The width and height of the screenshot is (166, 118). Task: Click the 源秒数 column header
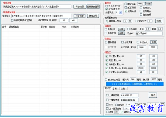coord(44,27)
